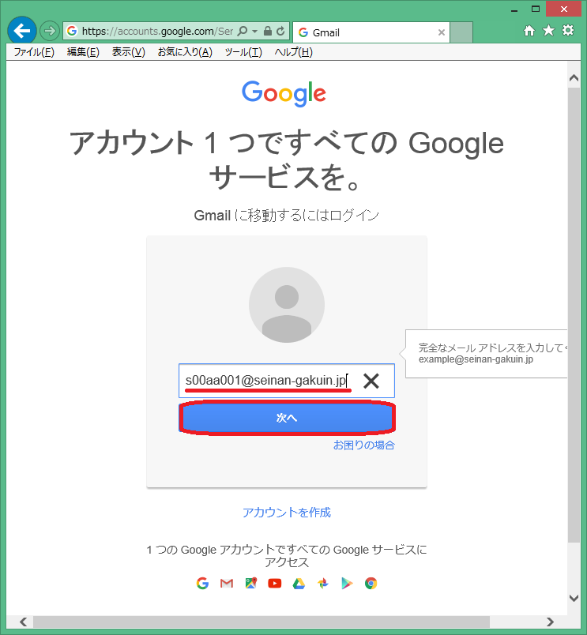The width and height of the screenshot is (587, 635).
Task: Open the ツール(T) menu
Action: [243, 52]
